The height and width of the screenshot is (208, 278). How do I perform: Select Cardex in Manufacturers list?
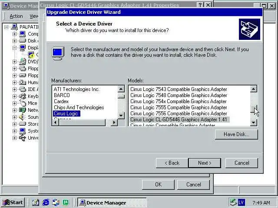[61, 101]
